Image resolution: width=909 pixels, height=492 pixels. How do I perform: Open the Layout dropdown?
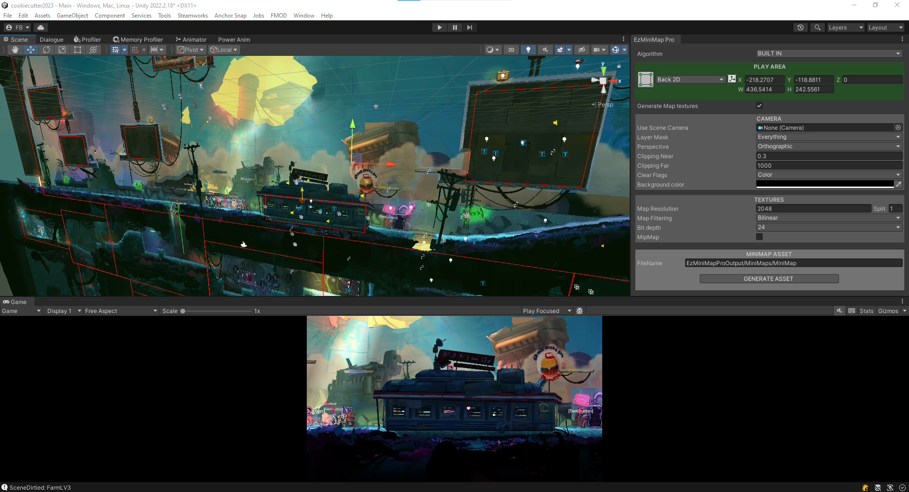[885, 27]
